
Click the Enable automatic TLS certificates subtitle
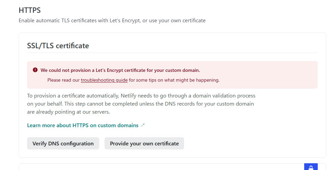[112, 21]
